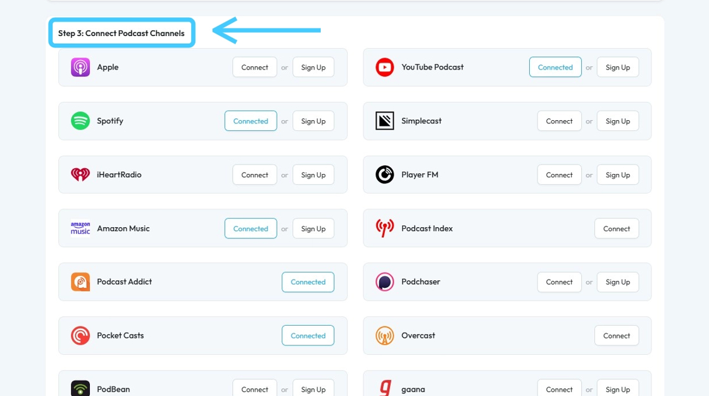
Task: Connect the Podcast Index channel
Action: pos(617,228)
